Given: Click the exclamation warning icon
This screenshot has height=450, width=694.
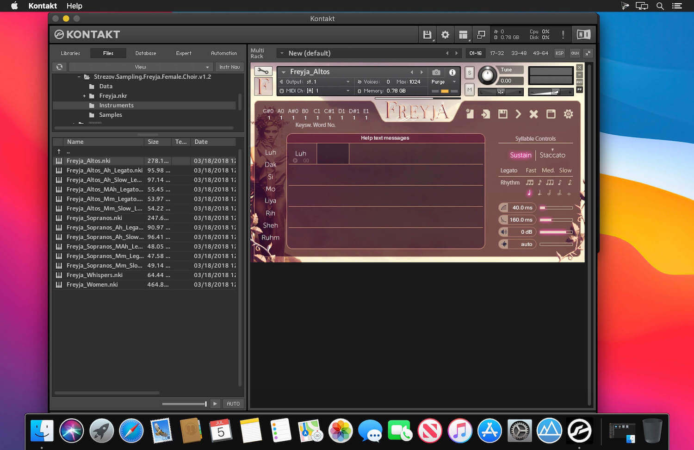Looking at the screenshot, I should (563, 35).
